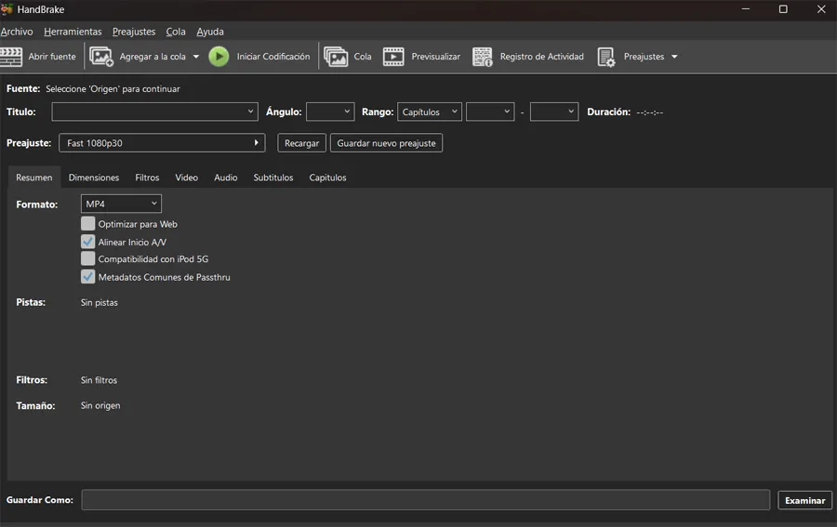This screenshot has width=837, height=527.
Task: Click the 'Sin pistas' text
Action: (x=100, y=302)
